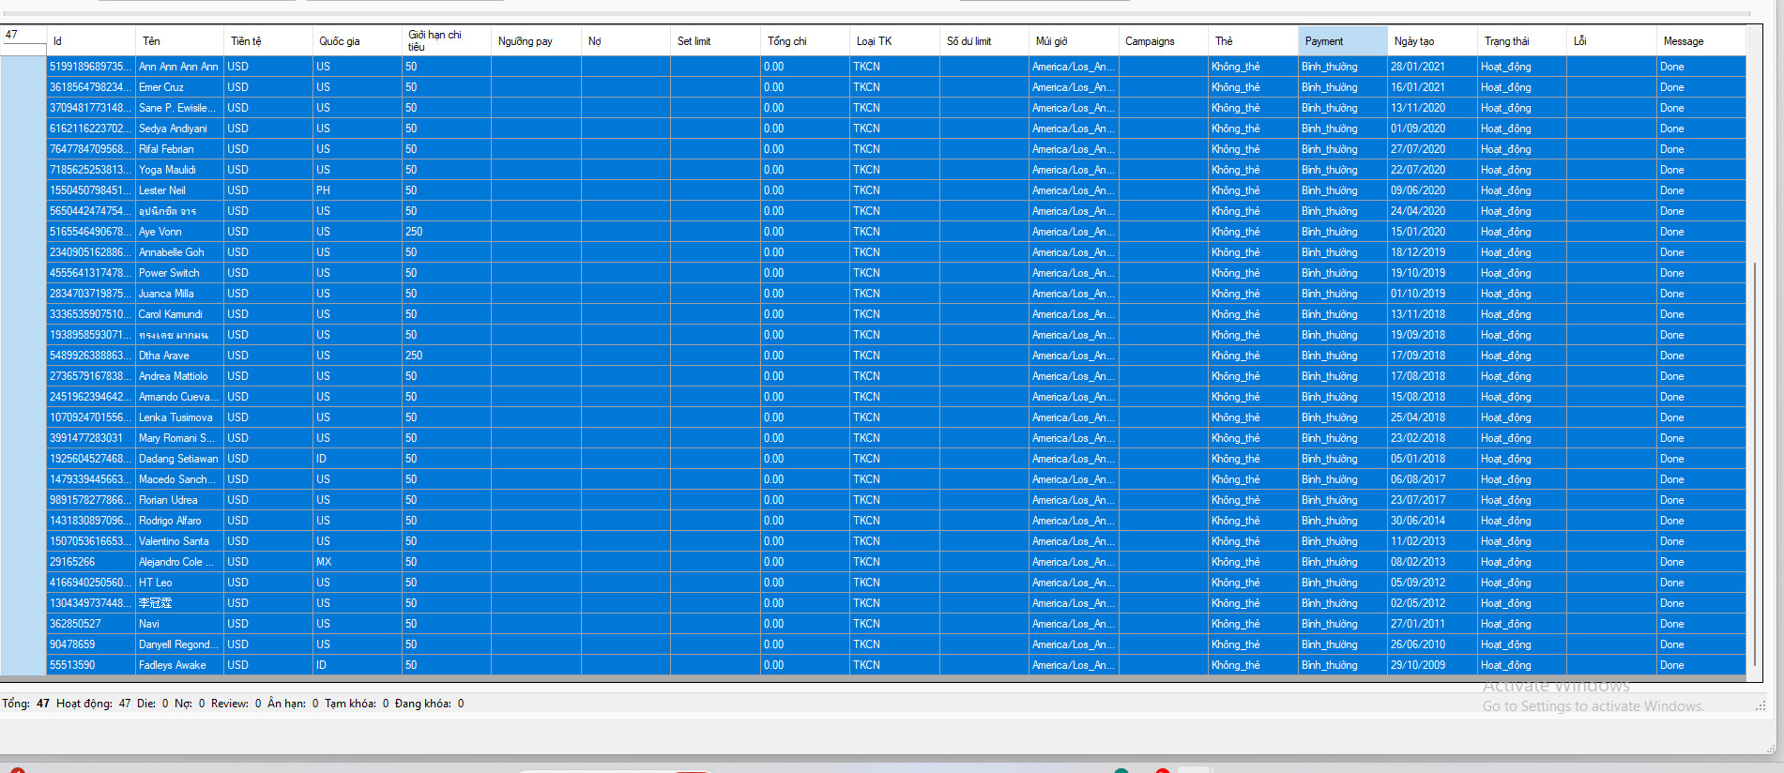The height and width of the screenshot is (773, 1784).
Task: Select the name cell Dadang Setiawan
Action: tap(179, 459)
